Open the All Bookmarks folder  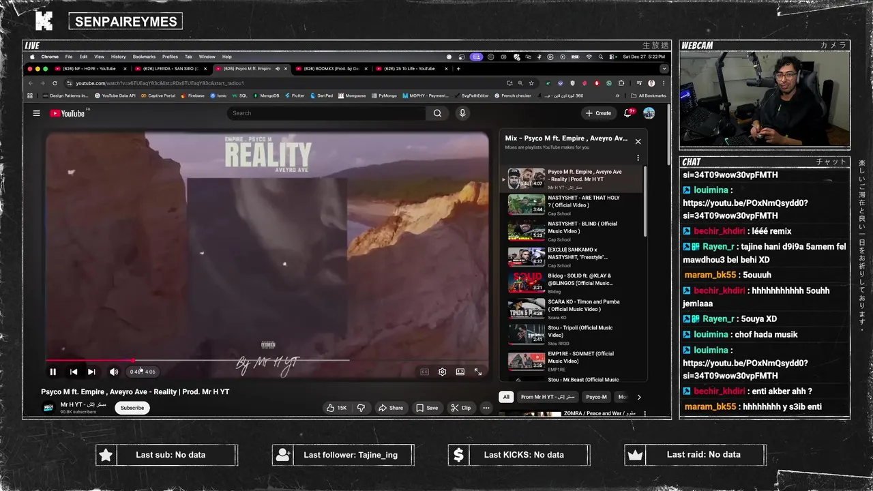649,96
